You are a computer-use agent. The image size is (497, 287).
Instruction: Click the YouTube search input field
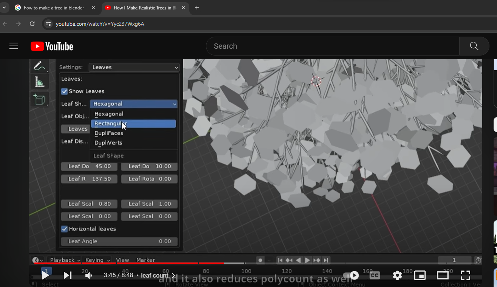tap(333, 46)
